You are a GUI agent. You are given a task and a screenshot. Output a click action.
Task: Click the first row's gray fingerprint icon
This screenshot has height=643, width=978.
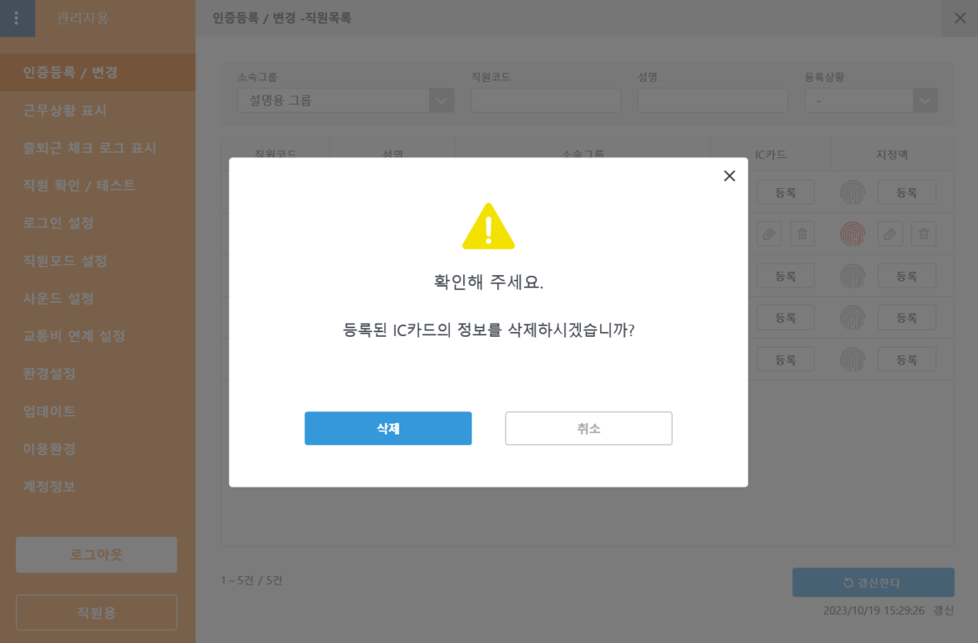point(852,192)
